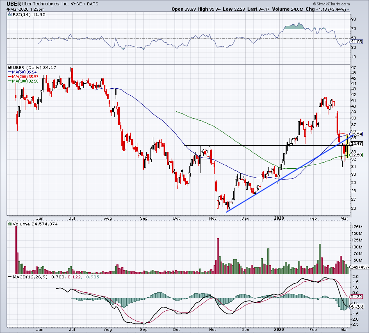This screenshot has width=369, height=333.
Task: Click the "Volume 24,574,374" legend text
Action: [x=35, y=224]
